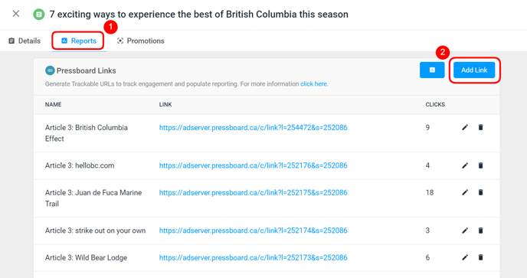Delete the strike out on your own link
Screen dimensions: 527x278
point(480,231)
